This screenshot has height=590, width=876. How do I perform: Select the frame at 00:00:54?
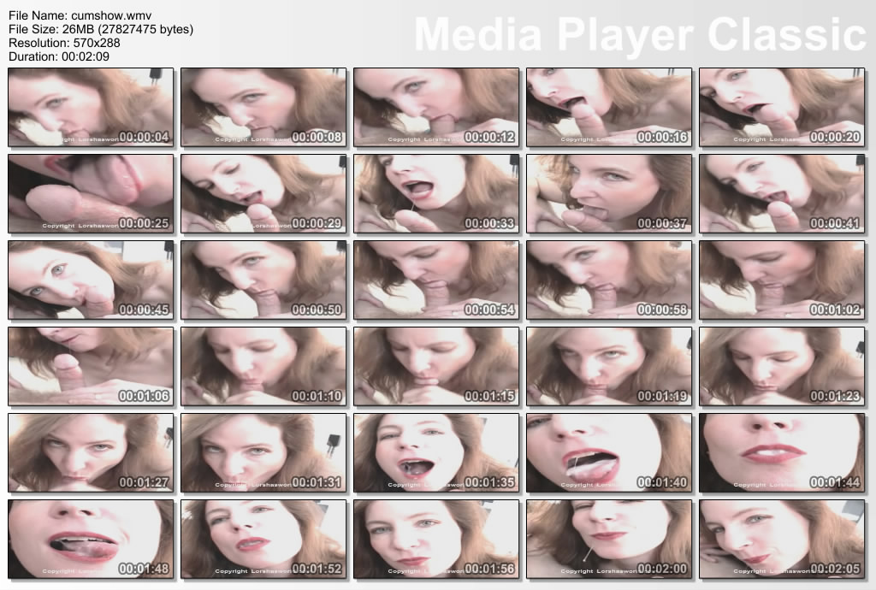point(436,280)
